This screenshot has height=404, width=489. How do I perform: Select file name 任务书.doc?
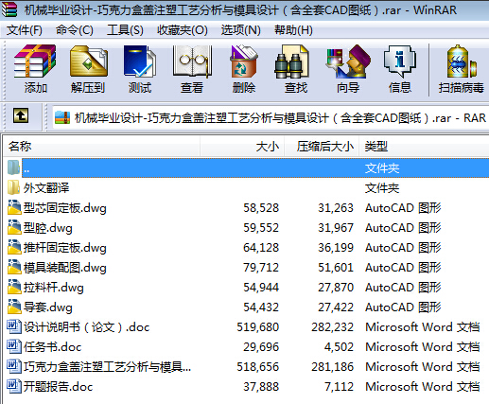[52, 347]
